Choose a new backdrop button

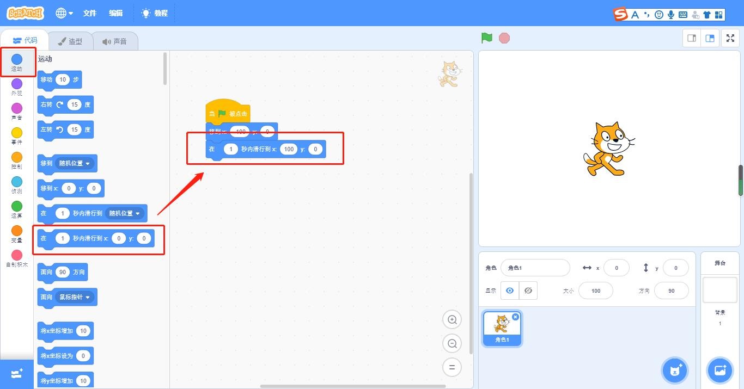(x=720, y=371)
